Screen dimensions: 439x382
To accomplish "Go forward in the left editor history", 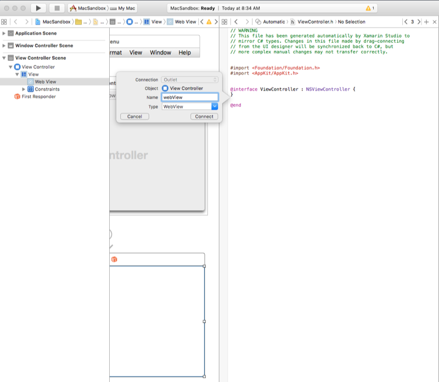I will pyautogui.click(x=26, y=22).
